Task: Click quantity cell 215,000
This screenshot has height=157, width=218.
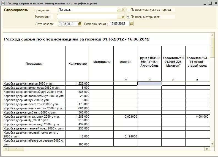Action: tap(78, 120)
